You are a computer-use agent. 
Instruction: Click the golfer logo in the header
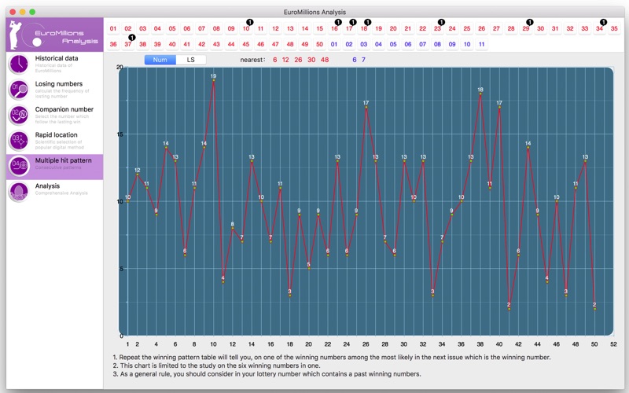coord(16,35)
